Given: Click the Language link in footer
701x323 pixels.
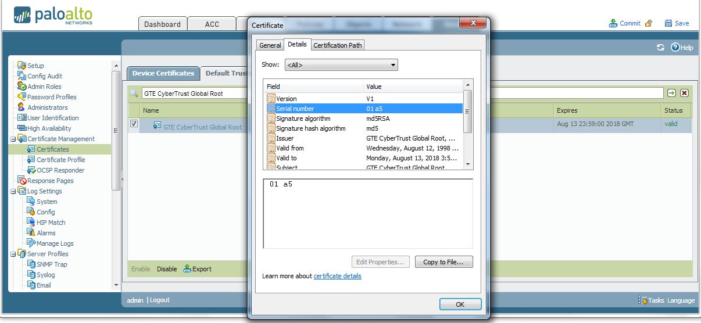Looking at the screenshot, I should 681,300.
